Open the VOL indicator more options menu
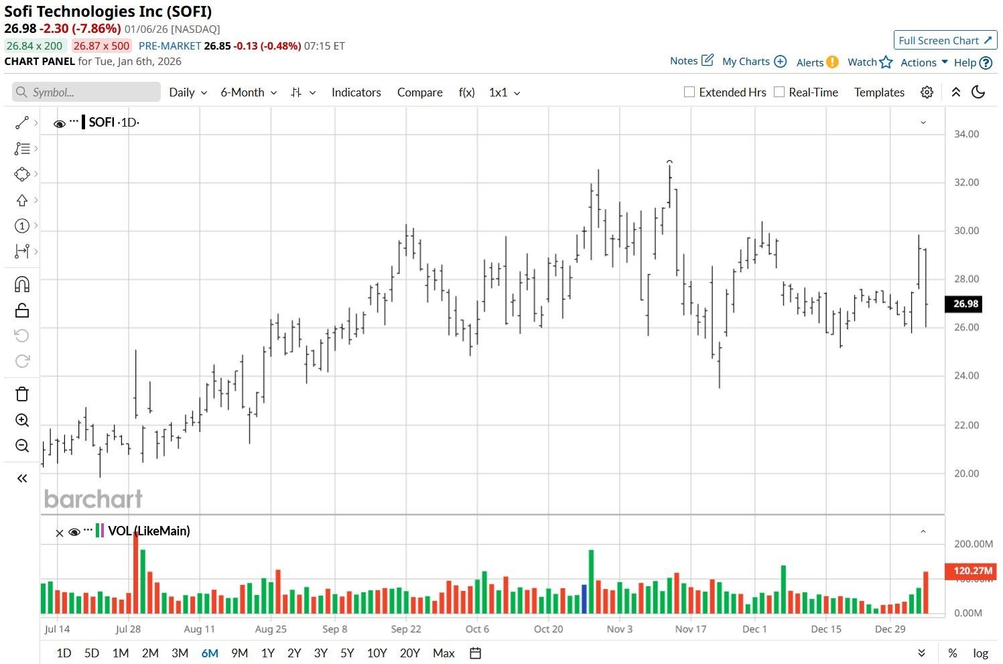This screenshot has height=664, width=1003. (x=88, y=531)
